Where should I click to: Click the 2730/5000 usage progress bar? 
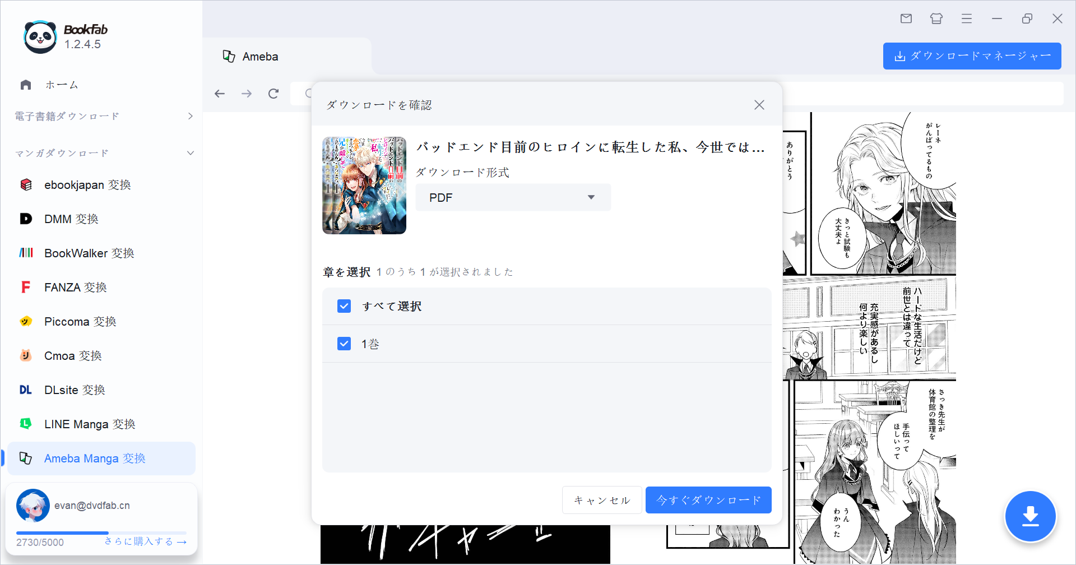[x=101, y=532]
